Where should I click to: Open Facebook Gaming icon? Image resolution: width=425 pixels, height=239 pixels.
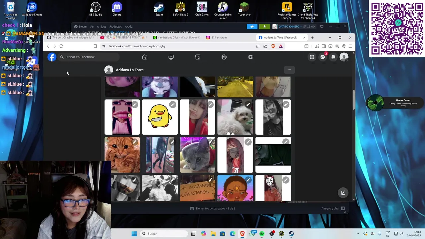pyautogui.click(x=251, y=57)
